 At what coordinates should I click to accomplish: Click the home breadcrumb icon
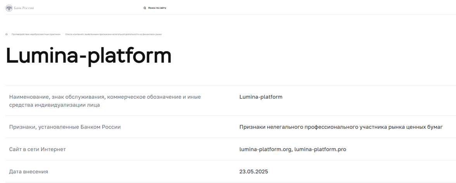(x=7, y=35)
